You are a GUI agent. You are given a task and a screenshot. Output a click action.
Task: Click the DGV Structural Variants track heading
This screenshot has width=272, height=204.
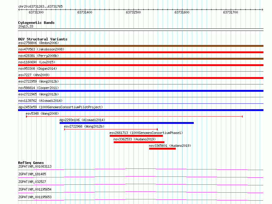pos(43,39)
